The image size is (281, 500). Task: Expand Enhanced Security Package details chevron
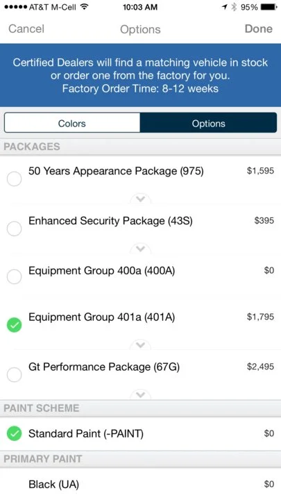[x=140, y=249]
